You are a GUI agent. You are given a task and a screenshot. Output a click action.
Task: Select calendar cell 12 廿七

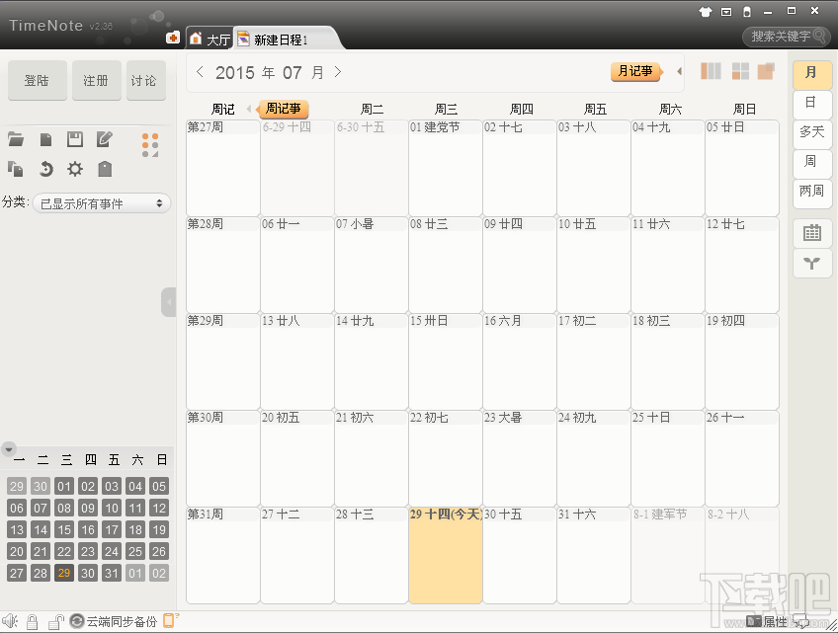[742, 265]
